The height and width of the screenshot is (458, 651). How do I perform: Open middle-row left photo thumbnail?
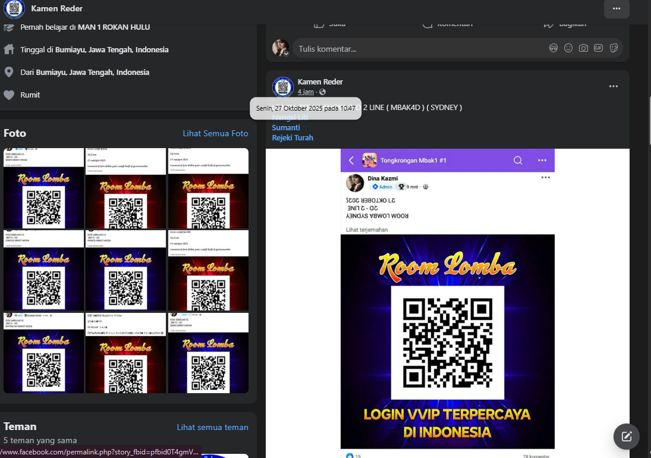point(43,270)
